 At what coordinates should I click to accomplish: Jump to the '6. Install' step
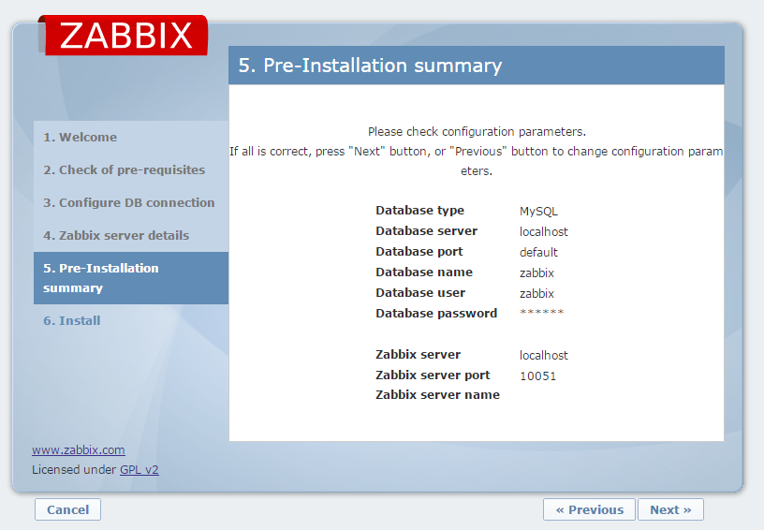click(x=71, y=320)
